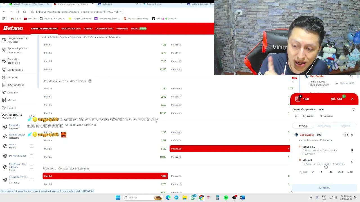This screenshot has height=202, width=360.
Task: Add +100 to the stake
Action: point(340,172)
